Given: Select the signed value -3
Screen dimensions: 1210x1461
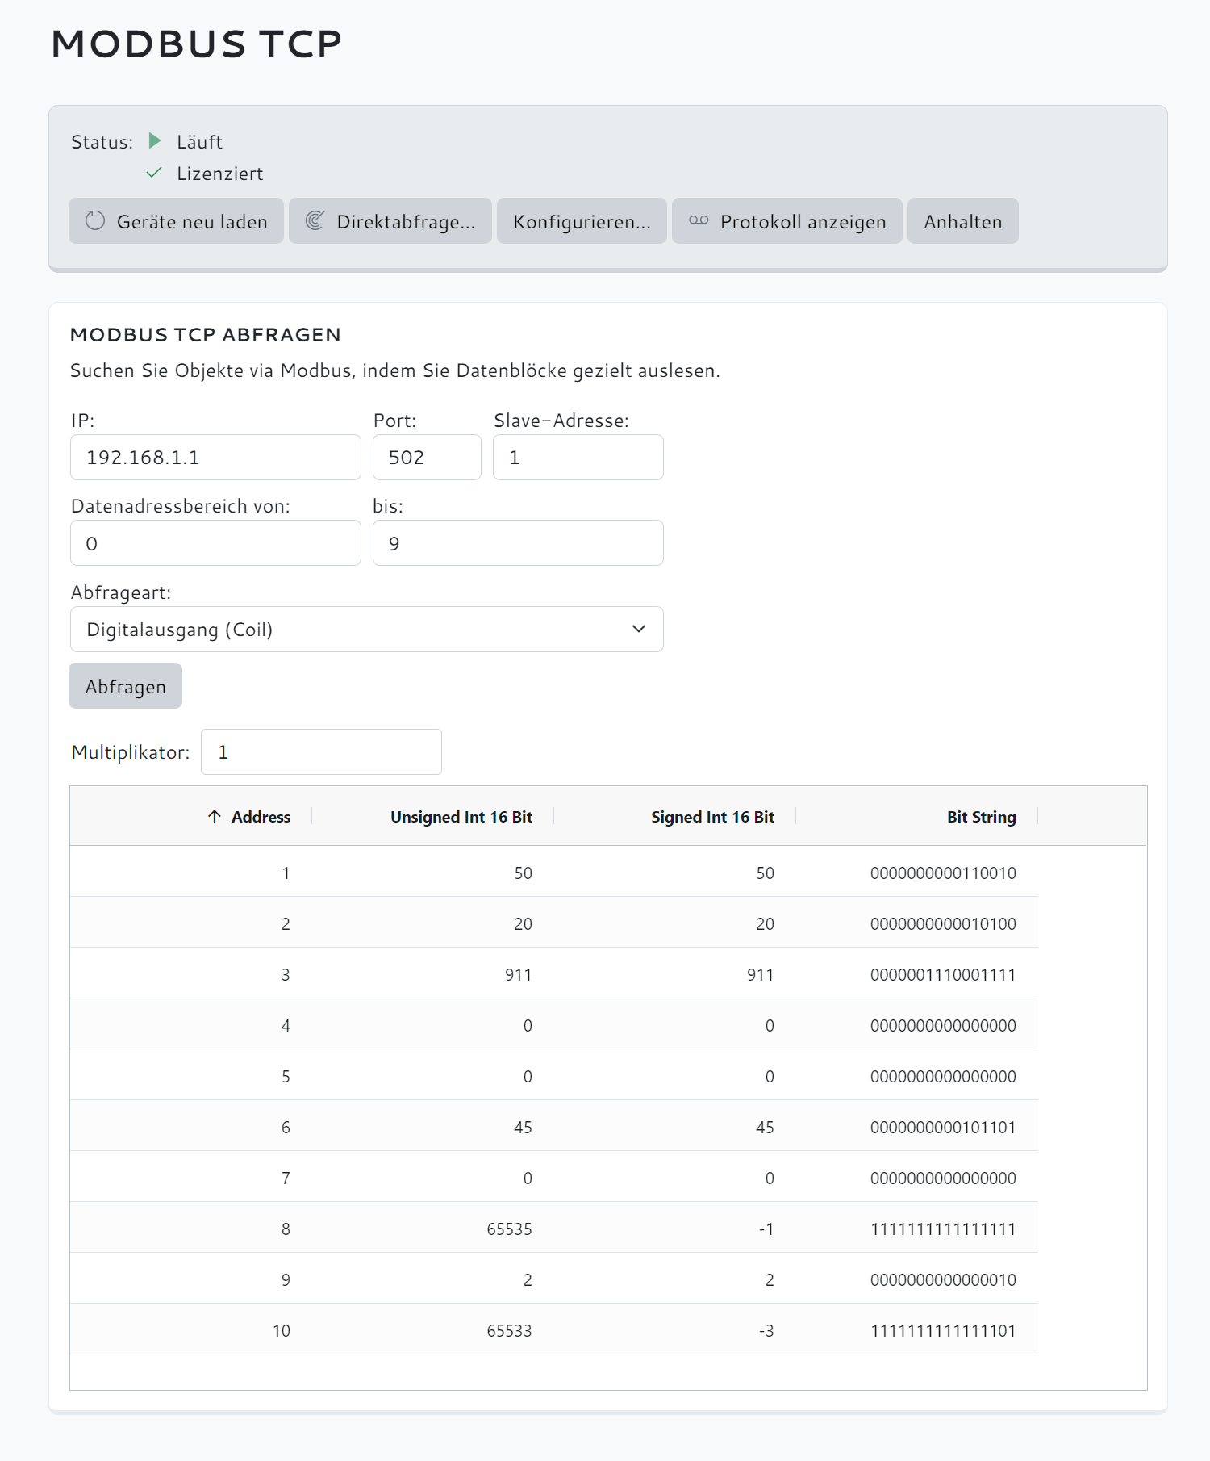Looking at the screenshot, I should 766,1330.
